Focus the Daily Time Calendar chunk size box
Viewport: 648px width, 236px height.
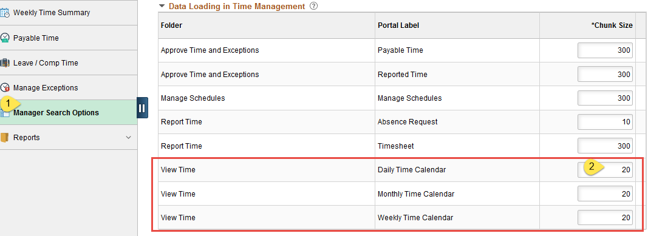tap(605, 170)
